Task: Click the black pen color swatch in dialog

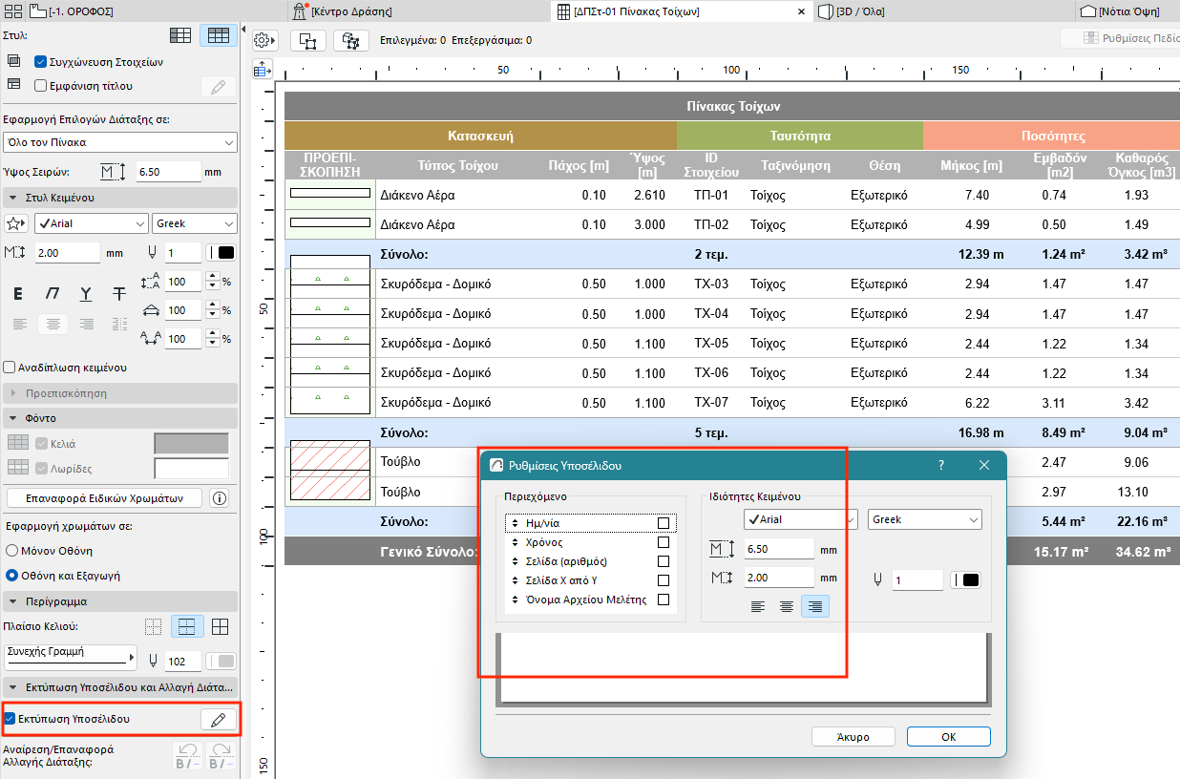Action: pyautogui.click(x=969, y=579)
